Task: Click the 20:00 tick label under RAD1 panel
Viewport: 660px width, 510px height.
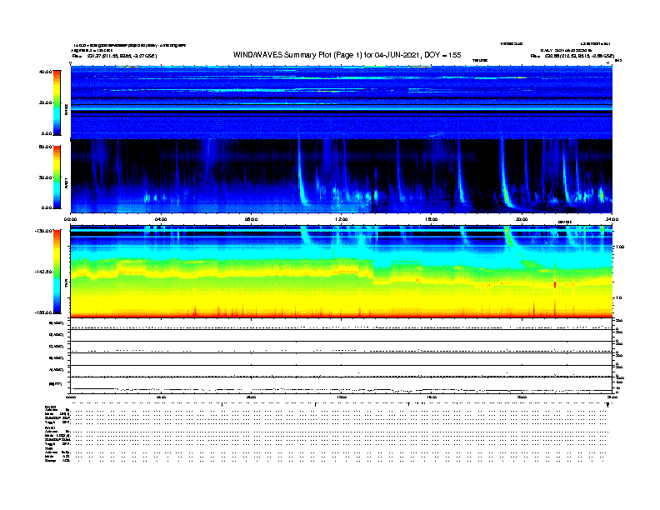Action: click(522, 219)
